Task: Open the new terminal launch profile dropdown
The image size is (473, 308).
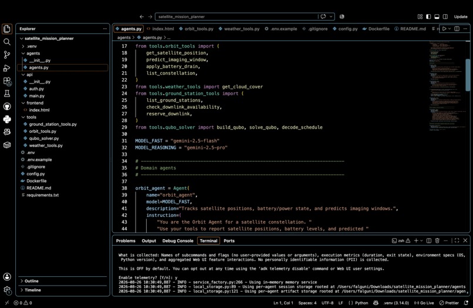Action: (x=421, y=240)
